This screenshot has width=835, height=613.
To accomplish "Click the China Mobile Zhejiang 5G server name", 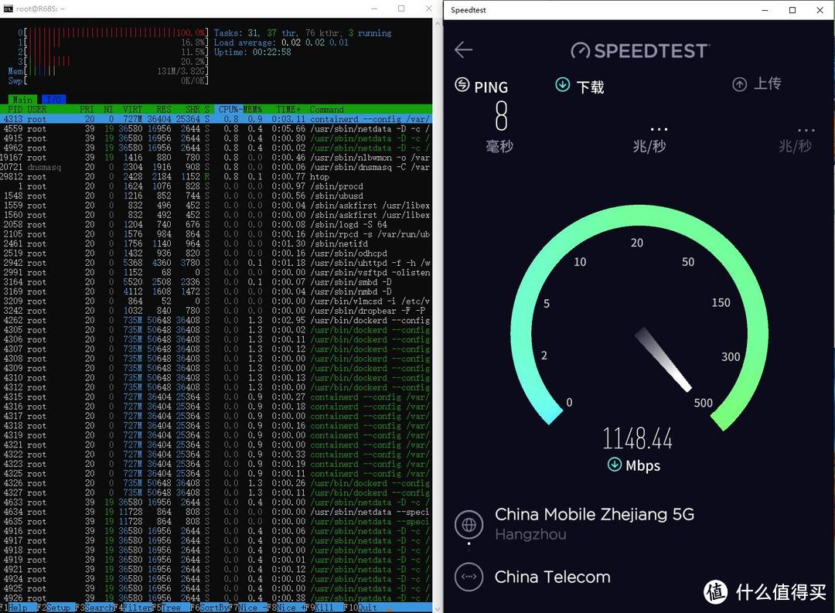I will pos(595,515).
